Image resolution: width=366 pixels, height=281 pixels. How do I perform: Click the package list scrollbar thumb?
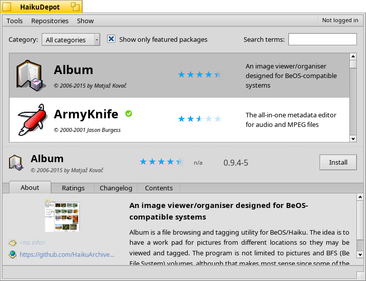coord(353,64)
